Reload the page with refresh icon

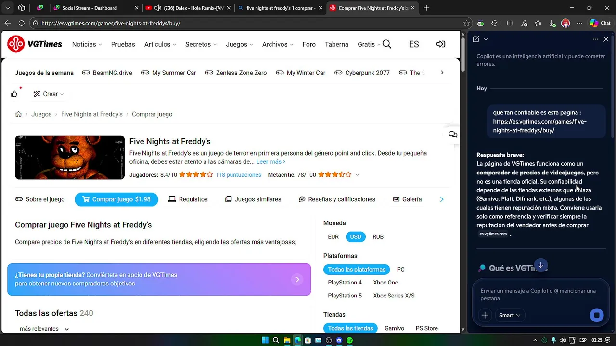click(21, 23)
